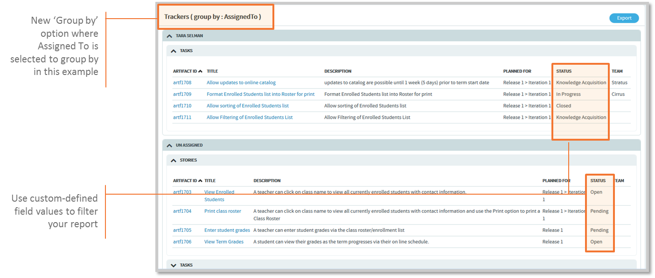The image size is (655, 278).
Task: Open artifact artf1705
Action: tap(182, 230)
